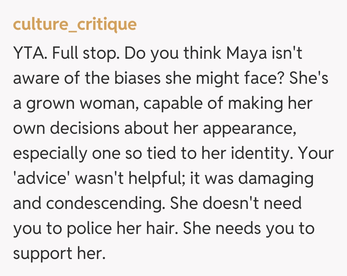Click the final words "support her."

coord(59,253)
